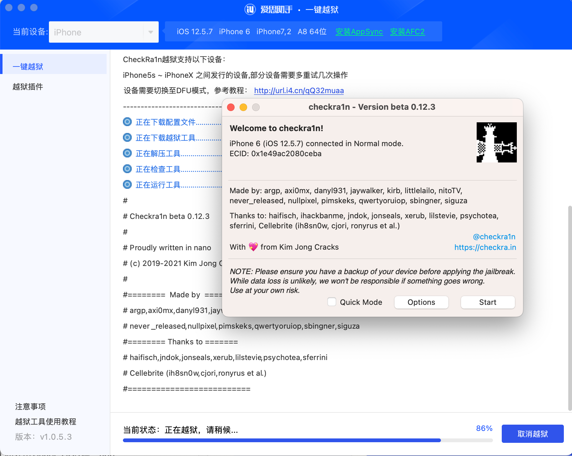Click the checkra1n chess piece logo
The width and height of the screenshot is (572, 456).
point(496,142)
